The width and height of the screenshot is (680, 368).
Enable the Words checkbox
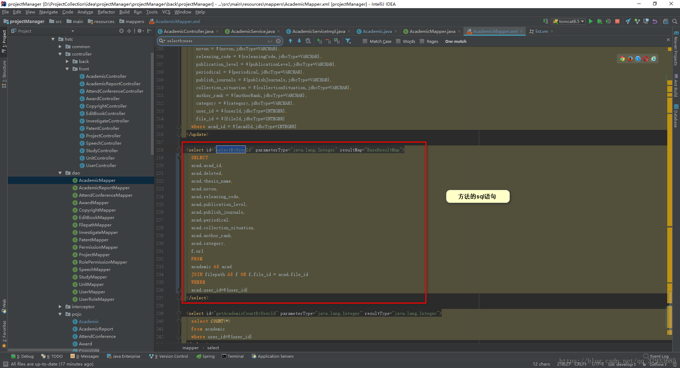398,41
